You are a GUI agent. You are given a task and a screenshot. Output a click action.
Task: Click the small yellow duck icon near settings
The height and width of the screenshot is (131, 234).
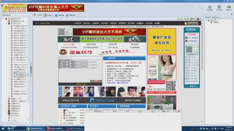point(200,8)
